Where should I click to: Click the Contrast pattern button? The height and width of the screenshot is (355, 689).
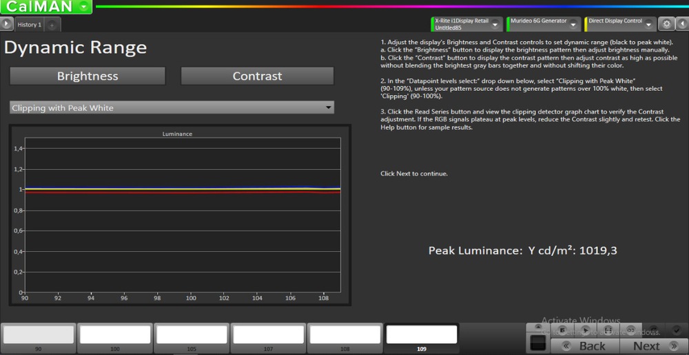tap(257, 76)
